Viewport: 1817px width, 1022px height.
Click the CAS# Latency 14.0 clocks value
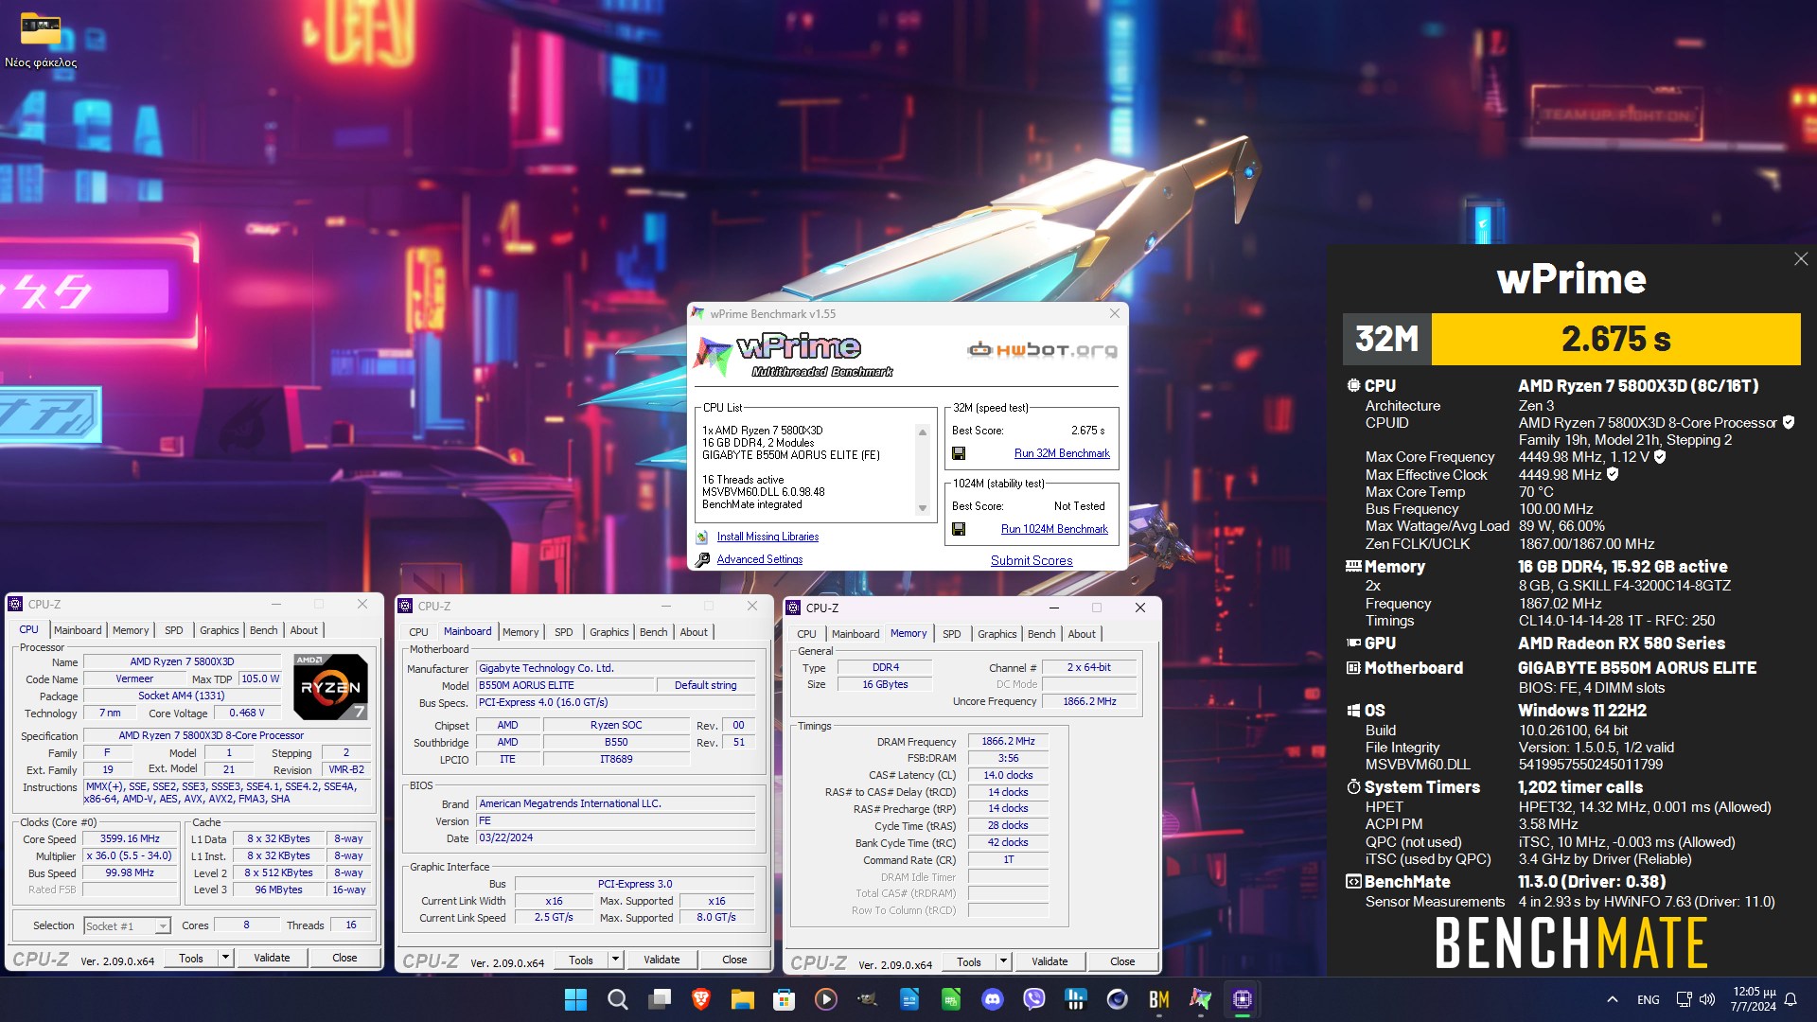point(1008,775)
